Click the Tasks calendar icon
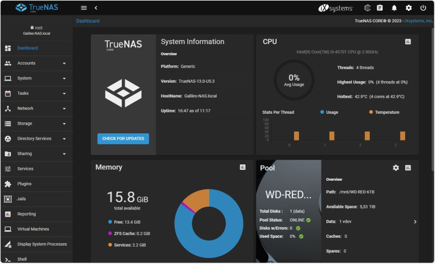The width and height of the screenshot is (435, 264). 8,94
